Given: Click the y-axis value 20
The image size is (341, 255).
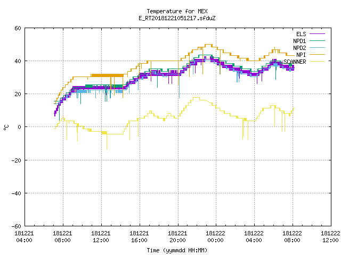Looking at the screenshot, I should pos(18,94).
